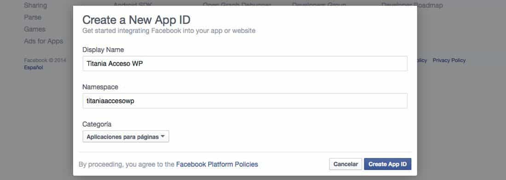506x180 pixels.
Task: Click the Facebook © 2014 footer text
Action: pyautogui.click(x=45, y=60)
